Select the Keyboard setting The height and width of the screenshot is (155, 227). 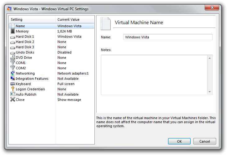[23, 84]
